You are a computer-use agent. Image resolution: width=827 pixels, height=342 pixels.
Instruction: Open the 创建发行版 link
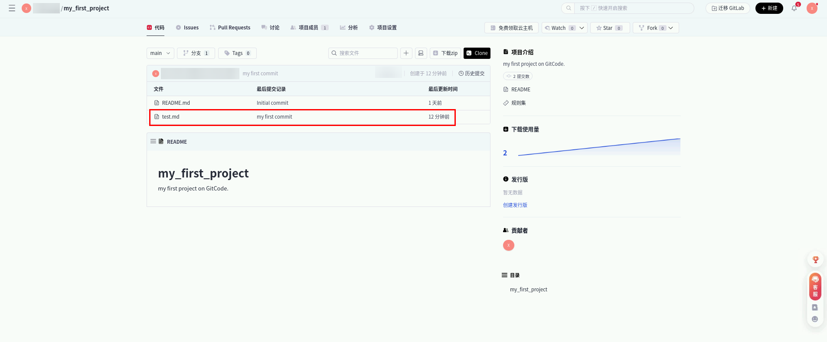[x=515, y=205]
